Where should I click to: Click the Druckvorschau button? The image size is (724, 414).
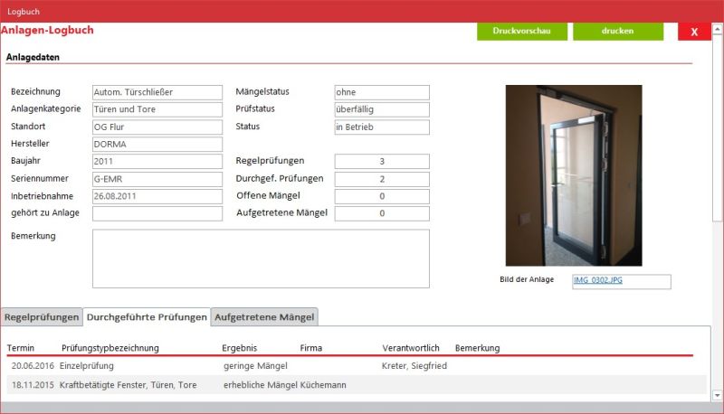click(x=522, y=32)
